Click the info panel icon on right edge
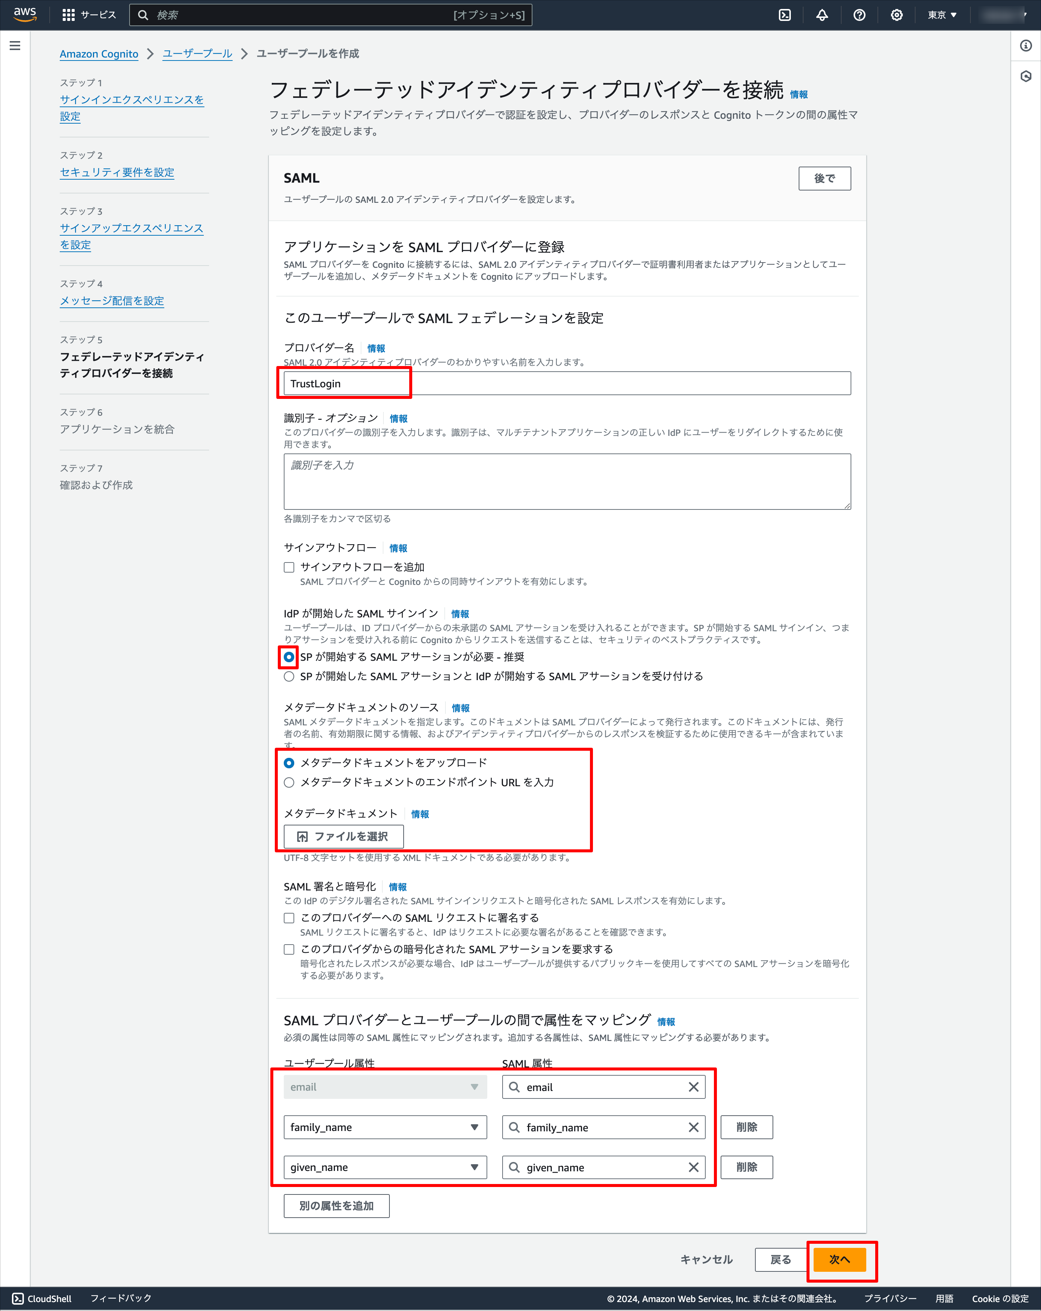1041x1311 pixels. (1026, 46)
